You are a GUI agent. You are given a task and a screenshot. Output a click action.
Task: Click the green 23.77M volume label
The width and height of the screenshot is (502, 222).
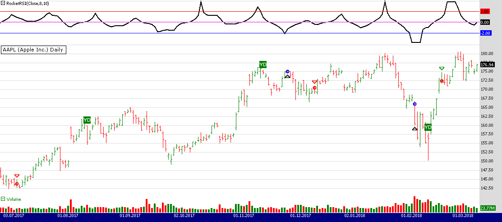(x=488, y=208)
